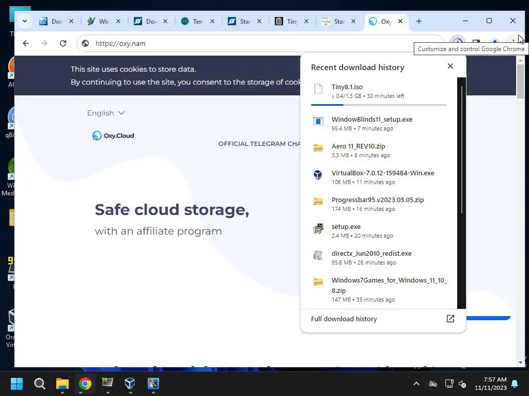529x396 pixels.
Task: Open Full download history
Action: pos(383,319)
